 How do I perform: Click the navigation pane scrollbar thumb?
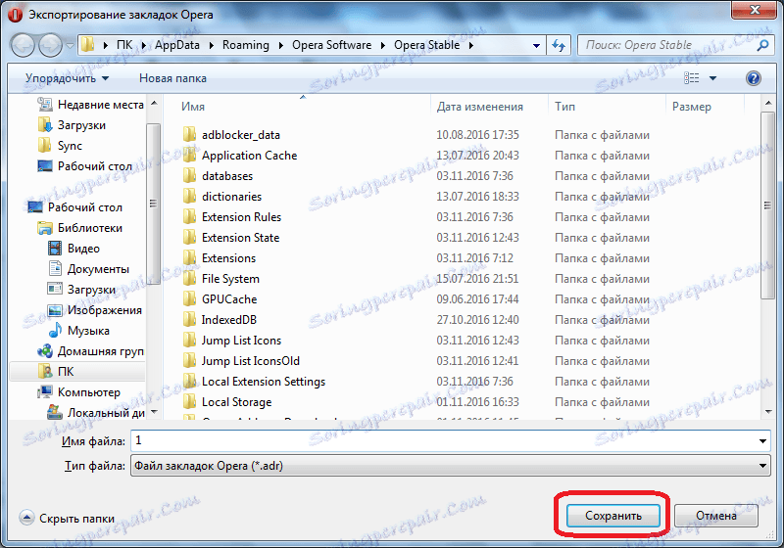click(153, 204)
